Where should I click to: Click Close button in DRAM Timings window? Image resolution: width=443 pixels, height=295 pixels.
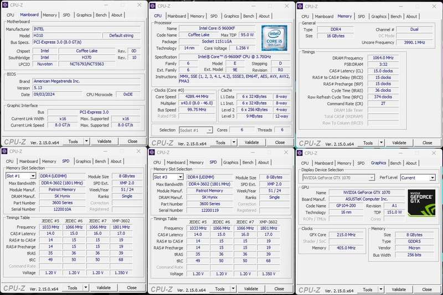[427, 143]
